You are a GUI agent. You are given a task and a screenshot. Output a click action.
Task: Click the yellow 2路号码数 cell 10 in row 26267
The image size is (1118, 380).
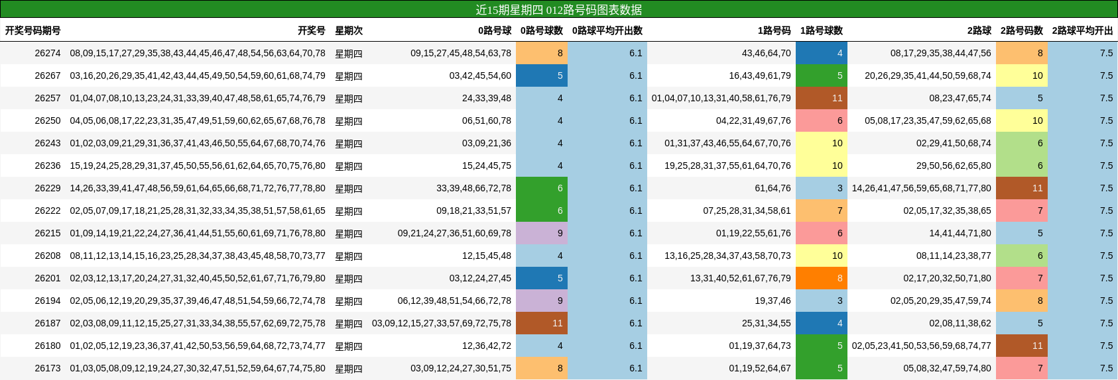point(1022,75)
